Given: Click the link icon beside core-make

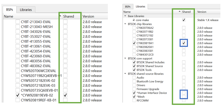Looking at the screenshot, I should 134,20.
